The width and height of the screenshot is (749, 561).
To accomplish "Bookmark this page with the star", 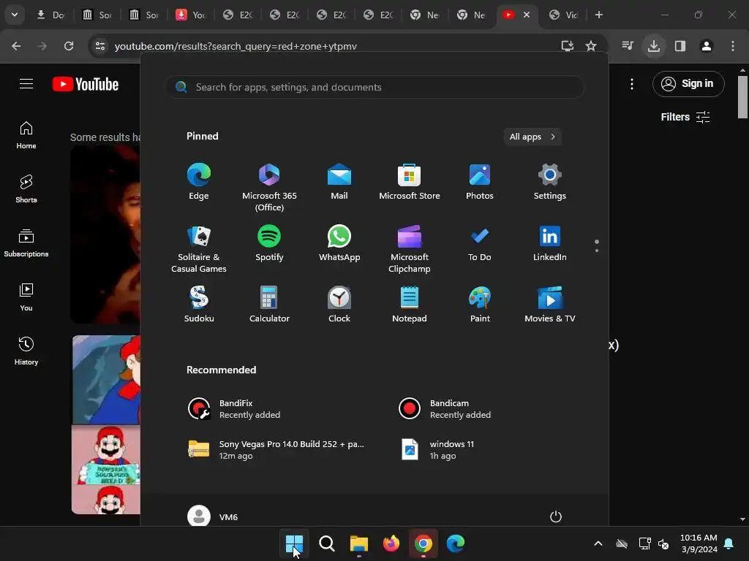I will 591,46.
